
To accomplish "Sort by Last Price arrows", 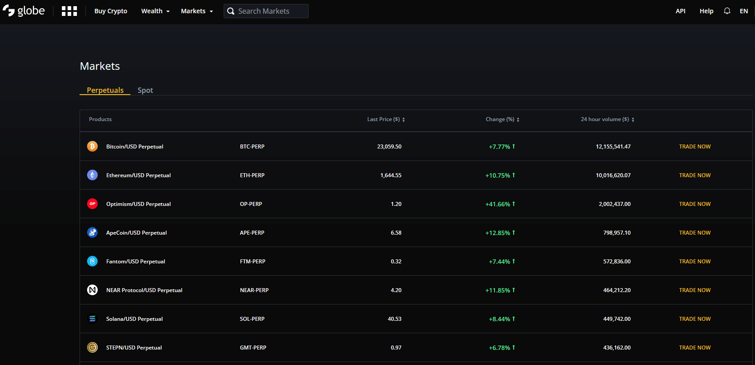I will click(404, 120).
